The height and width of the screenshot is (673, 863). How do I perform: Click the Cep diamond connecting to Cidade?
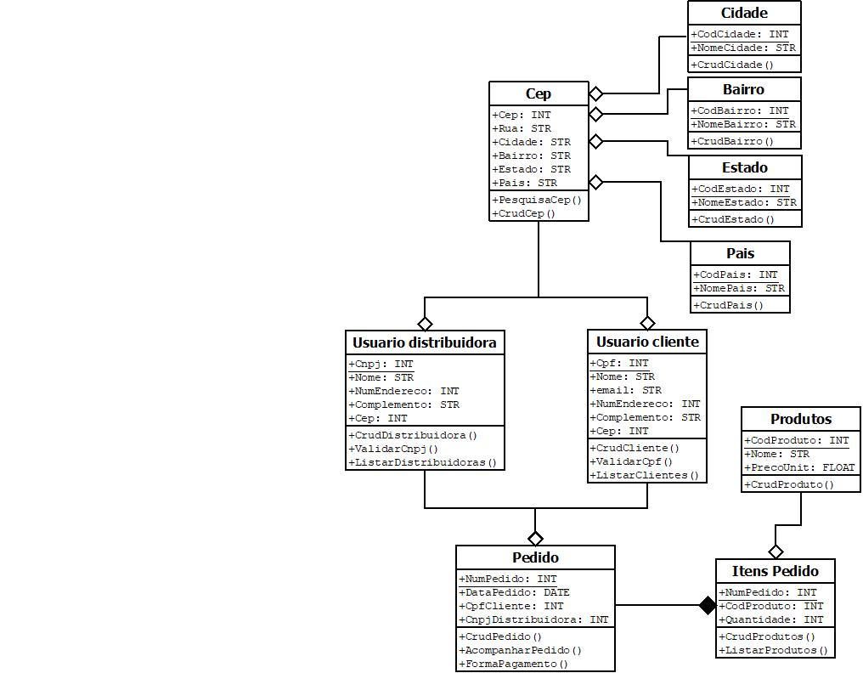click(x=596, y=93)
